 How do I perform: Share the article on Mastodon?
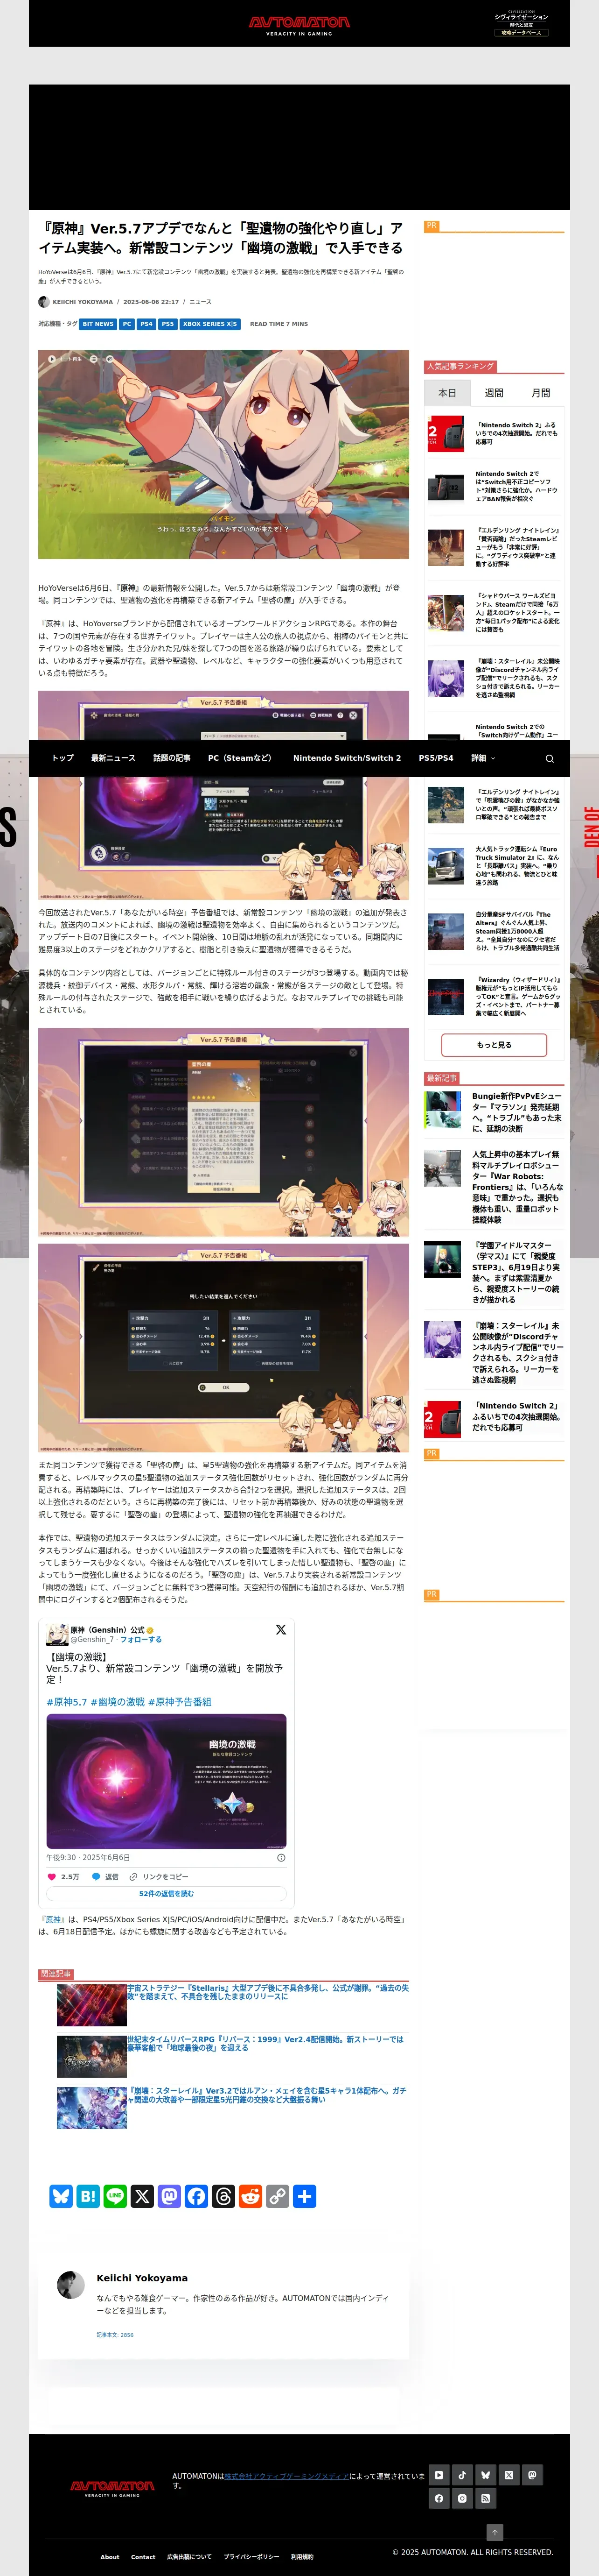coord(169,2196)
